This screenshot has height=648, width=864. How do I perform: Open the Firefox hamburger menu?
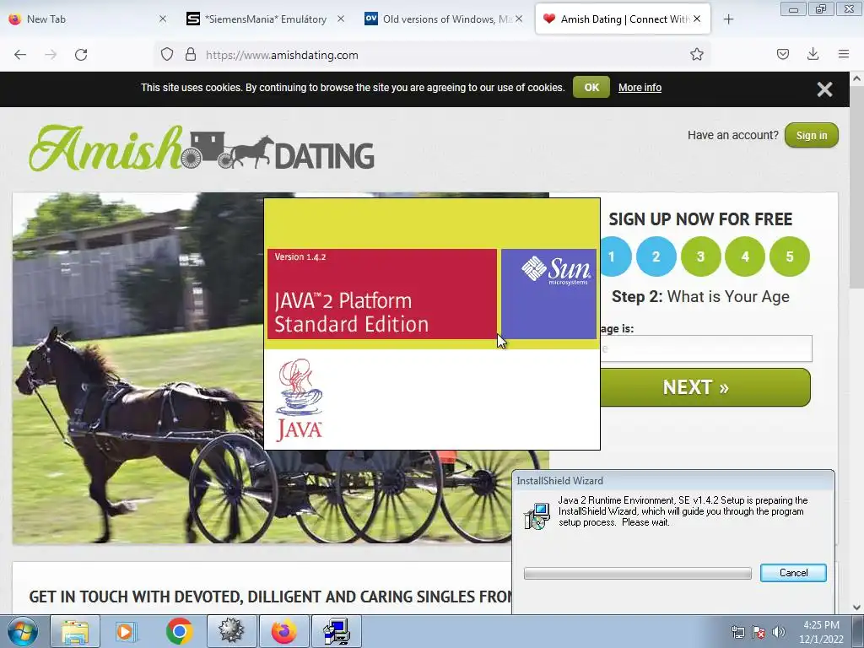coord(843,54)
